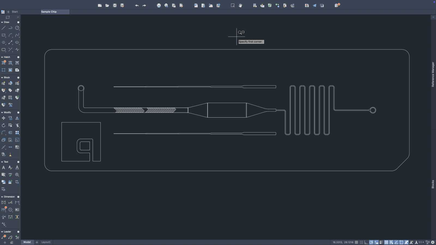Collapse the Draw panel
The image size is (436, 245).
click(2, 22)
